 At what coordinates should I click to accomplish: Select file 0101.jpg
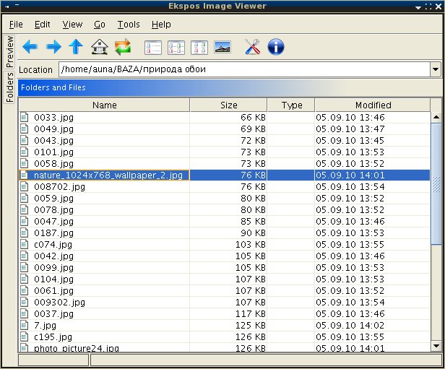[53, 152]
